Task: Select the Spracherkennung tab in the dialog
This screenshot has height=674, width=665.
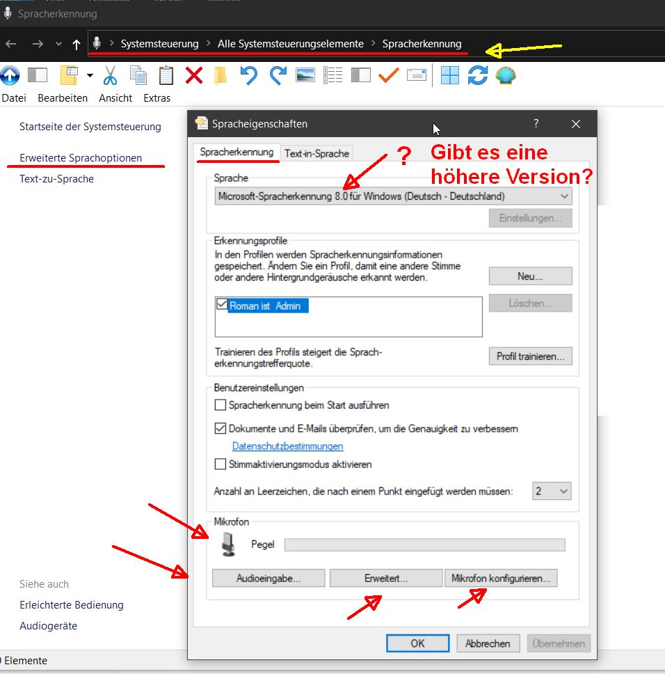Action: [x=237, y=152]
